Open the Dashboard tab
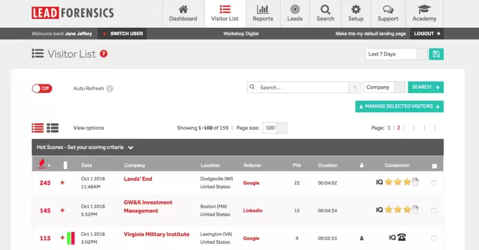This screenshot has width=479, height=250. (x=183, y=14)
